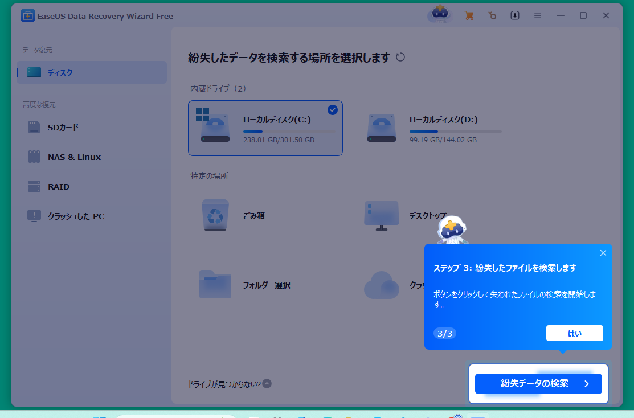Click the key activation icon
The height and width of the screenshot is (418, 634).
[x=492, y=16]
